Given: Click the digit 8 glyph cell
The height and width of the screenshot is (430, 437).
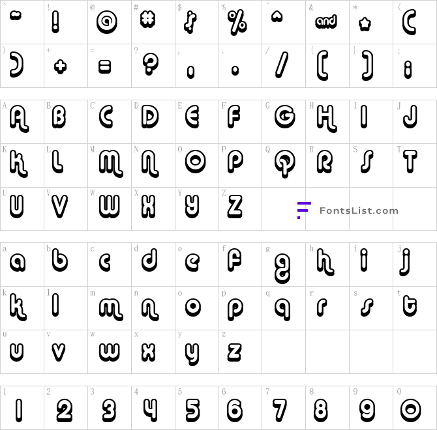Looking at the screenshot, I should pos(327,408).
